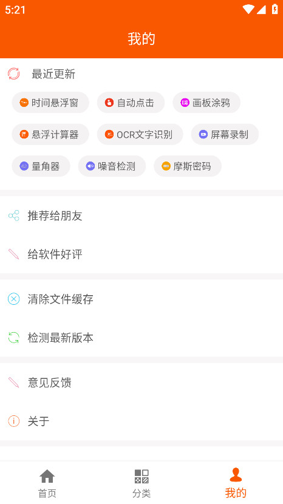Viewport: 283px width, 504px height.
Task: Switch to the 分类 category tab
Action: 141,483
